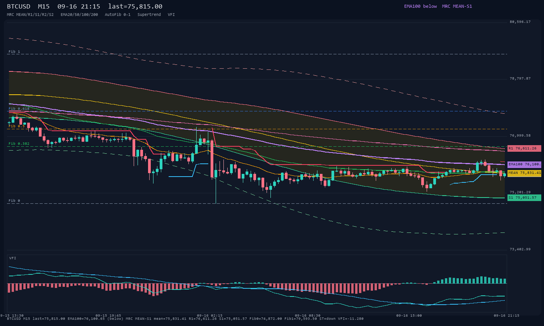Click the yellow MEAN 75,831.41 price tag
The height and width of the screenshot is (326, 544).
coord(524,173)
